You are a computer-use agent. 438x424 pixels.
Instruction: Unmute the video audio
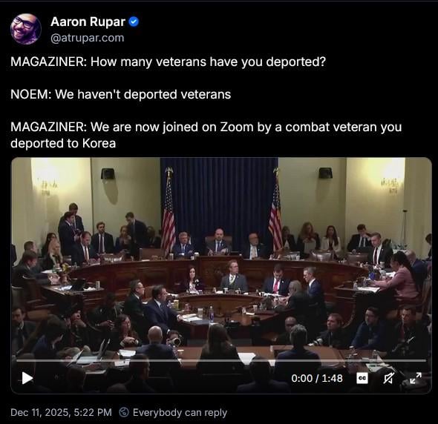[388, 378]
